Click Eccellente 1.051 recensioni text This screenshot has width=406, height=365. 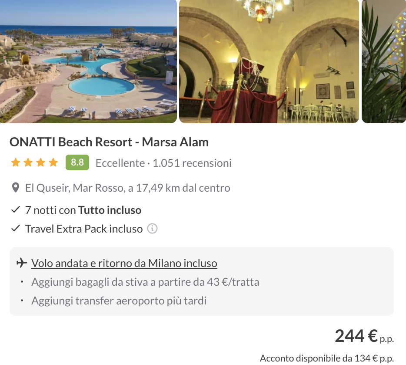[163, 163]
